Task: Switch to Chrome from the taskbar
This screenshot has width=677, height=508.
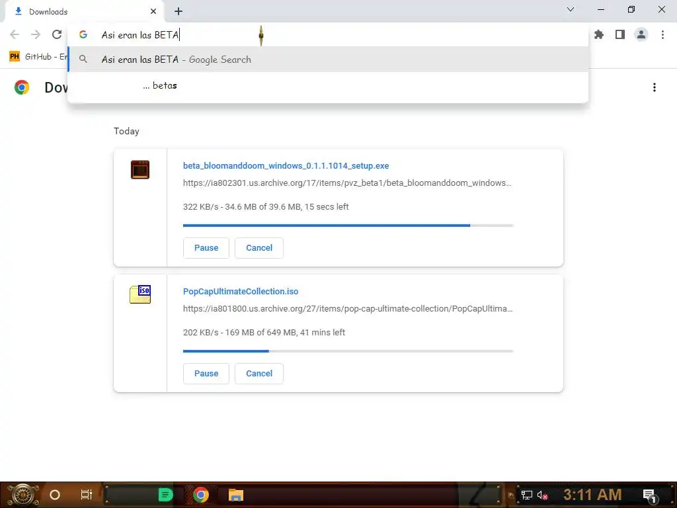Action: click(201, 495)
